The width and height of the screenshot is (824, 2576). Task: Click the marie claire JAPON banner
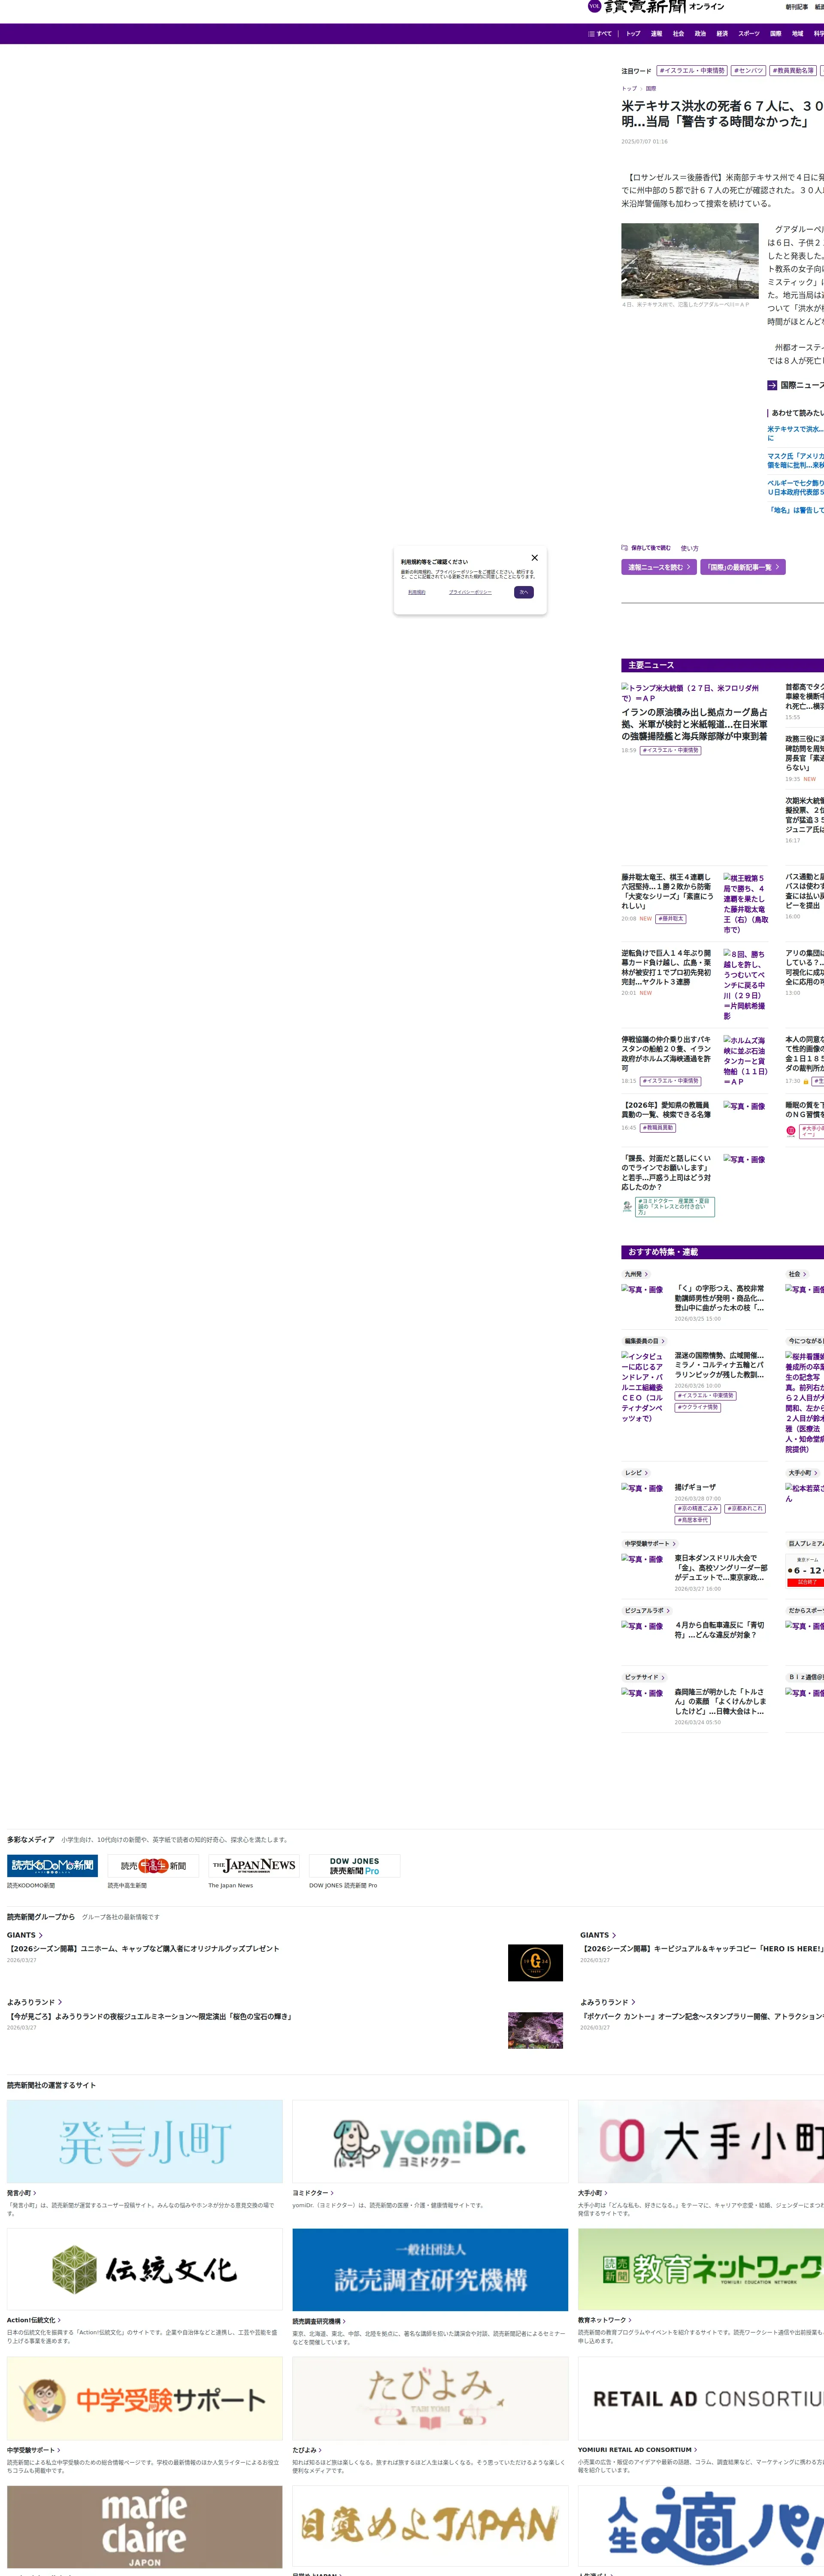(145, 2527)
